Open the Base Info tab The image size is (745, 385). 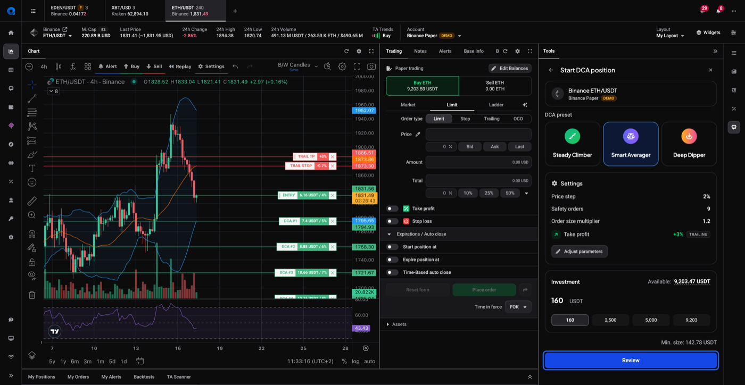tap(474, 51)
